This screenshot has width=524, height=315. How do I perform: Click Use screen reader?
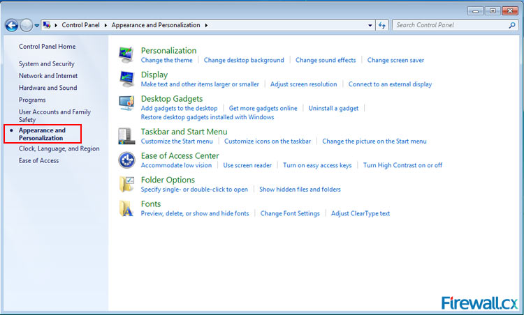(247, 165)
